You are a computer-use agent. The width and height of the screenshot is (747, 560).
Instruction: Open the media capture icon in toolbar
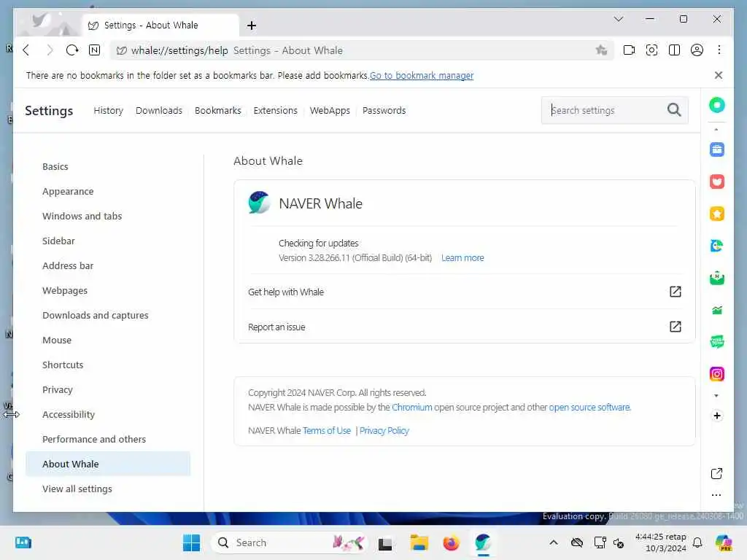629,50
